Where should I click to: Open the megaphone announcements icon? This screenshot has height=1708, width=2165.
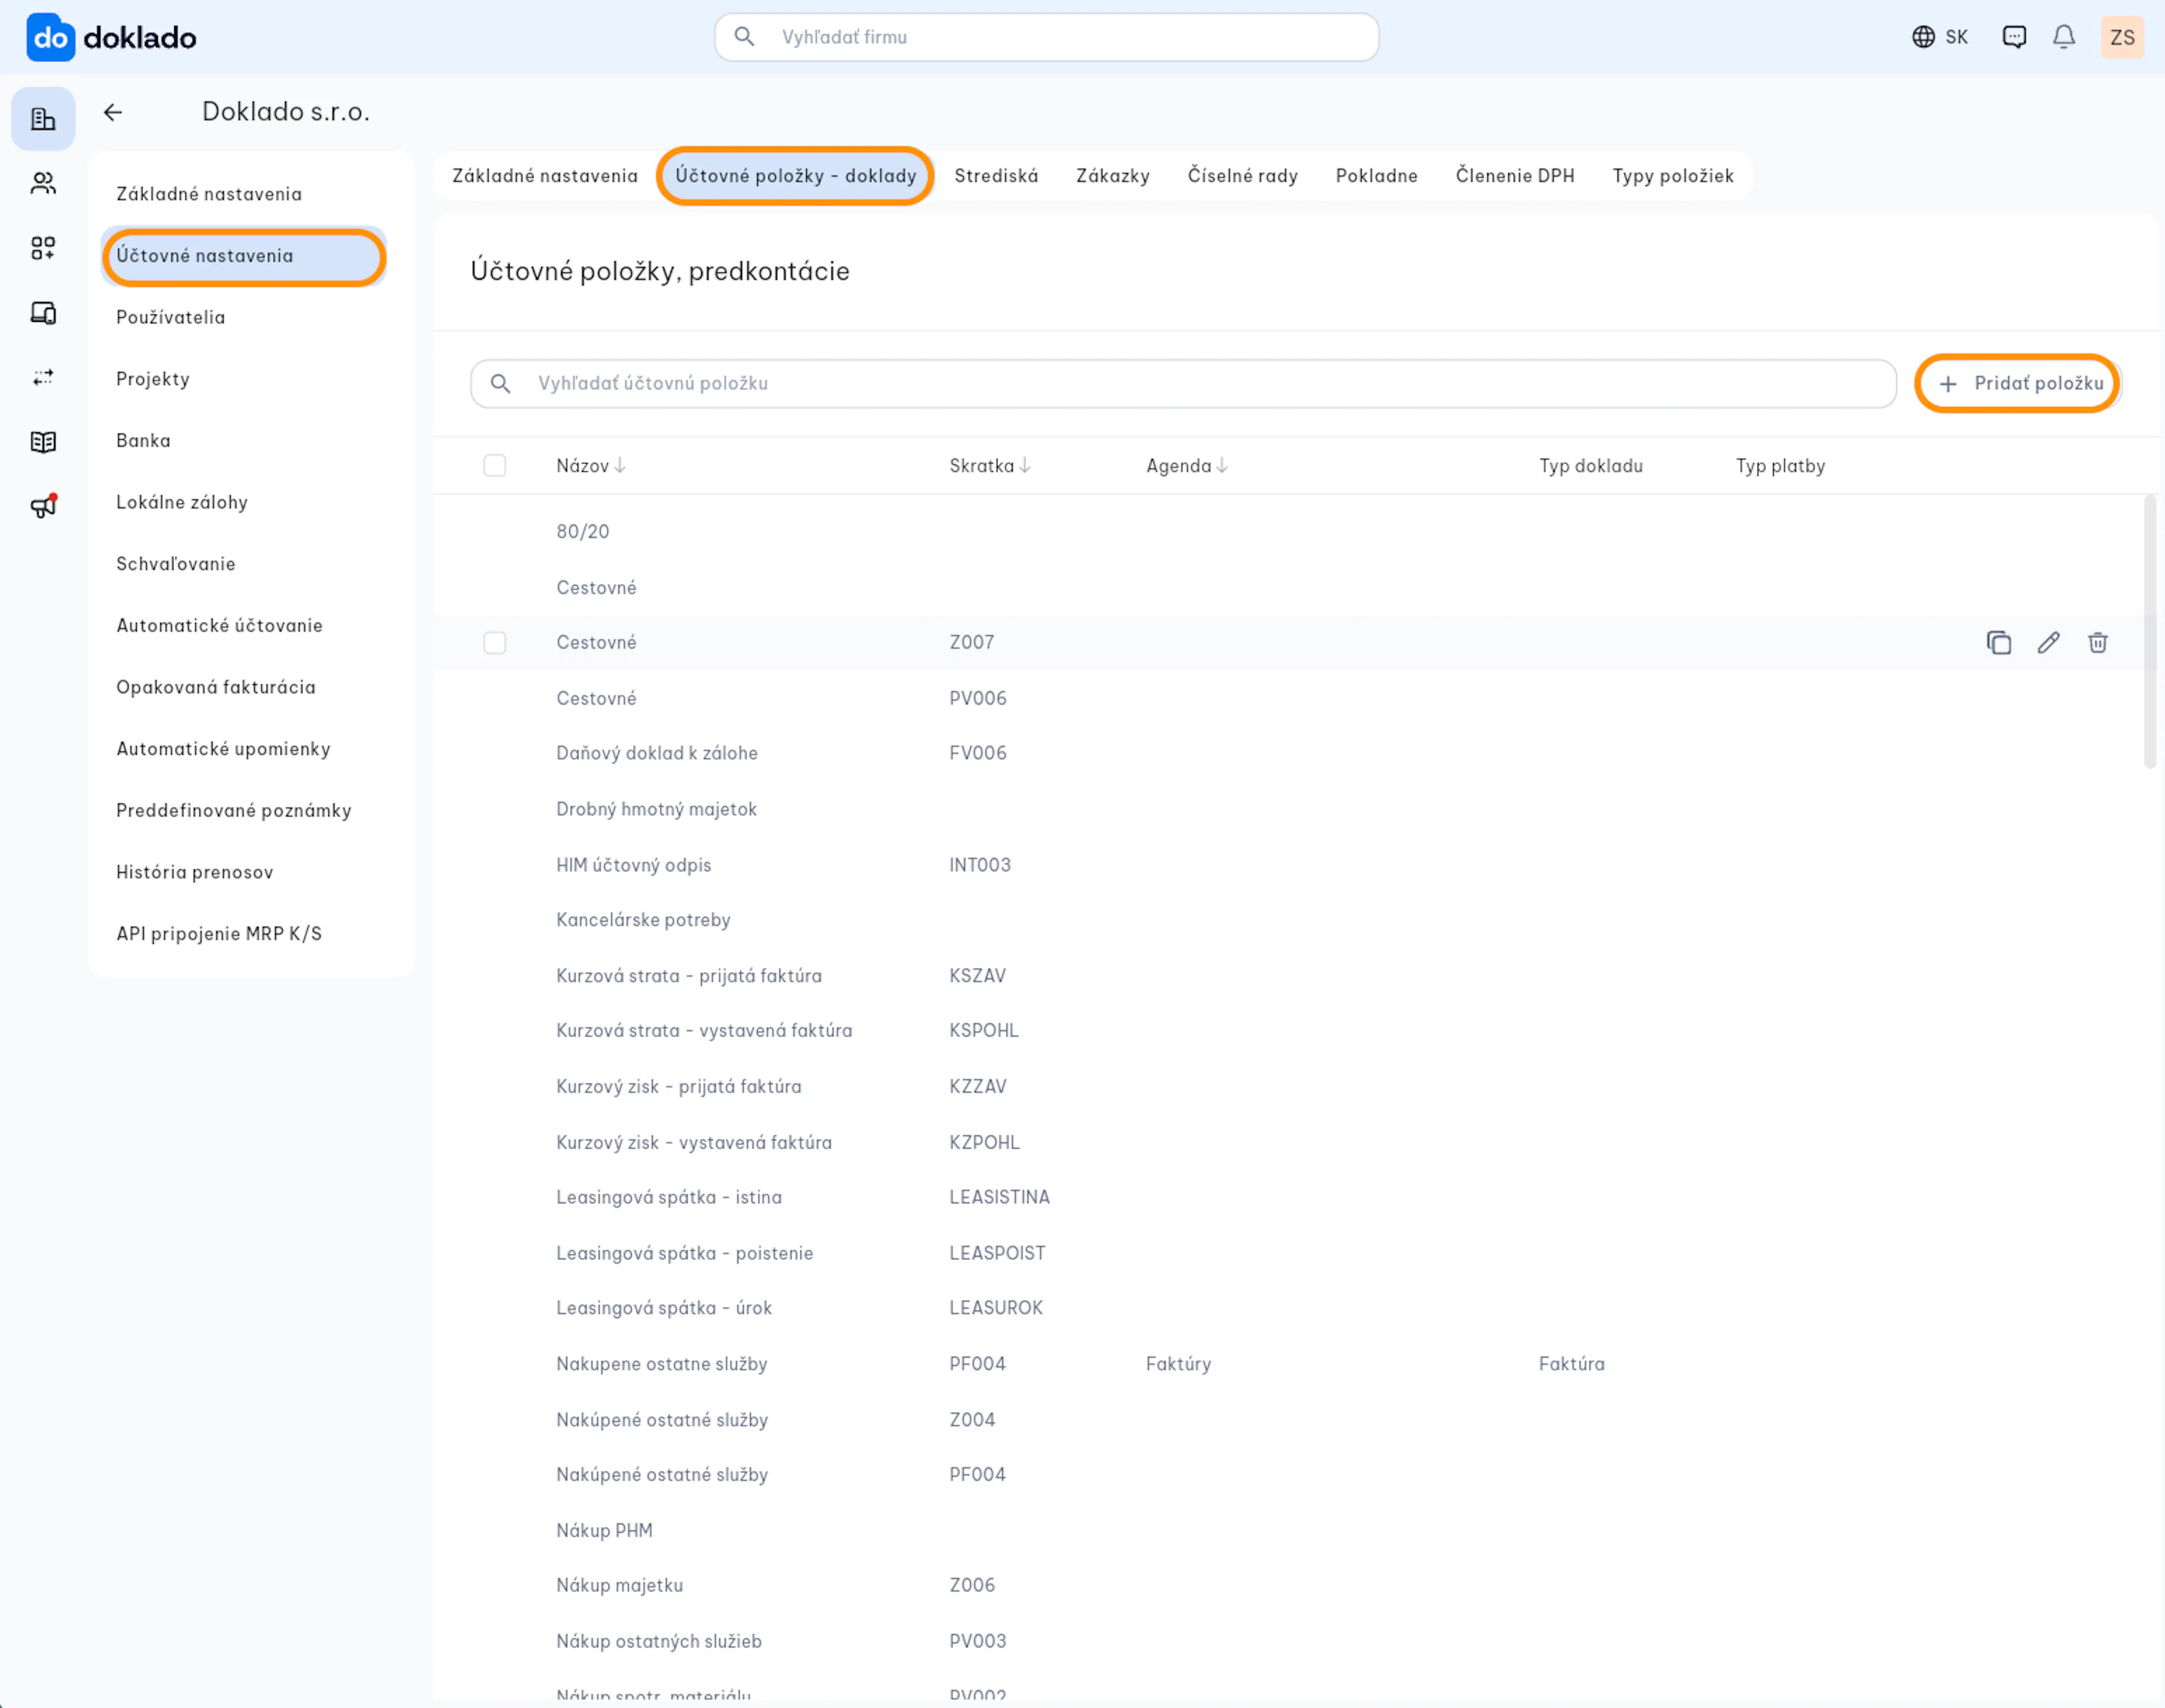click(x=43, y=506)
